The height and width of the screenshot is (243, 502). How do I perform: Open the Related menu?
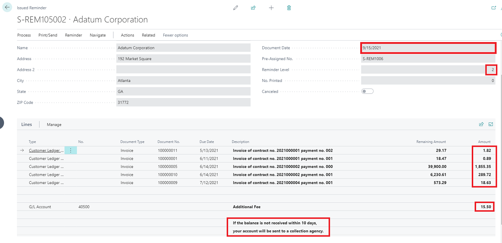point(148,35)
